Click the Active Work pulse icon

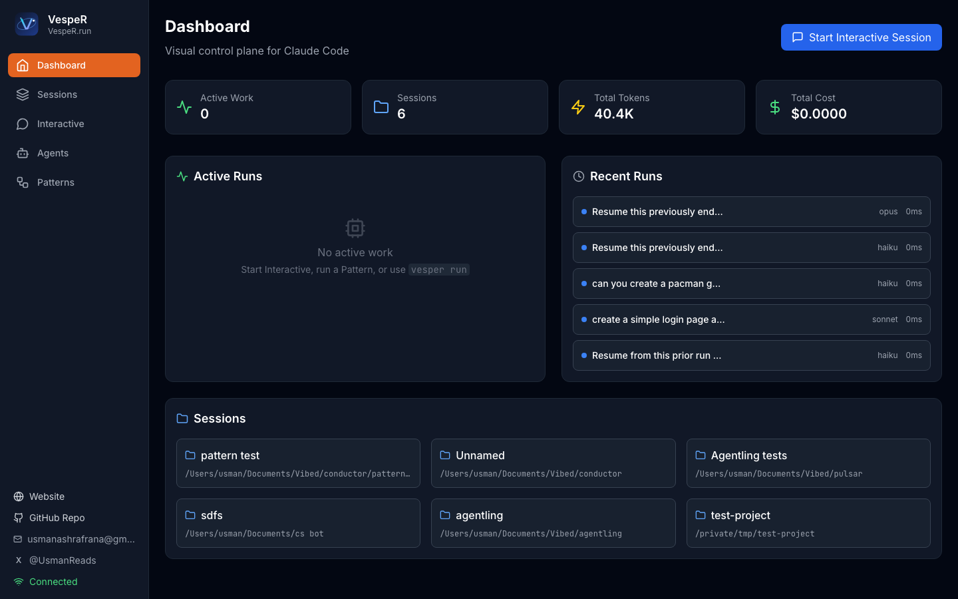click(184, 106)
